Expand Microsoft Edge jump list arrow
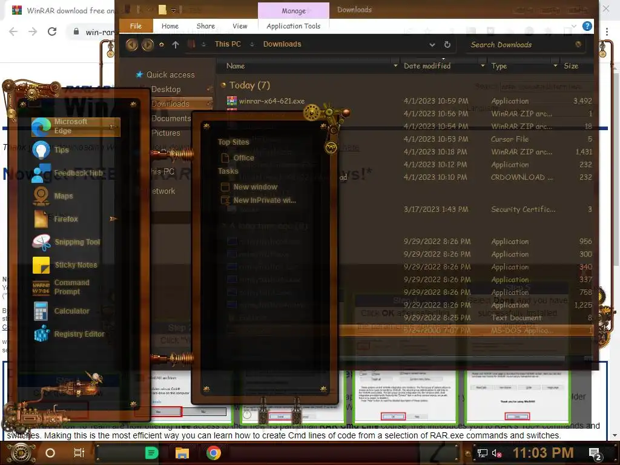Viewport: 620px width, 465px height. (113, 127)
